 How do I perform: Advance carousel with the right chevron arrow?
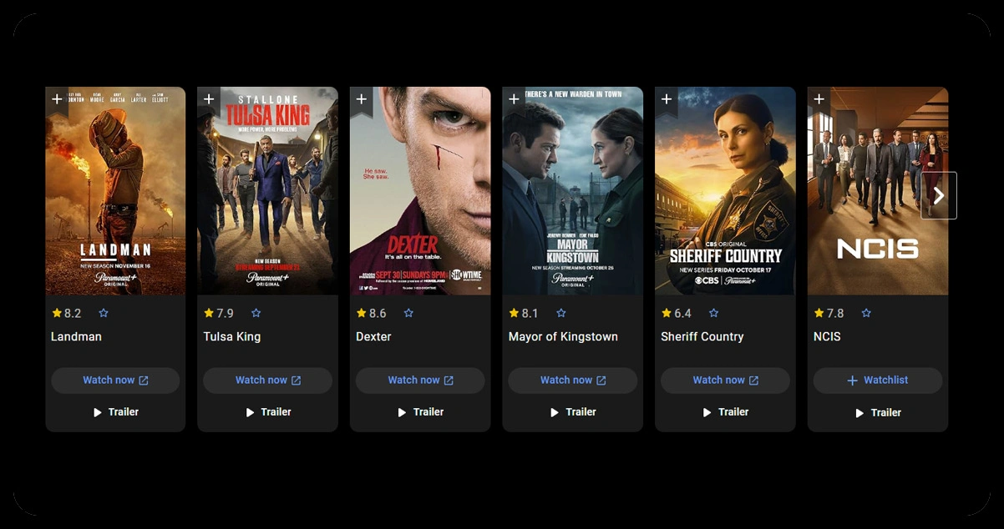[x=939, y=195]
